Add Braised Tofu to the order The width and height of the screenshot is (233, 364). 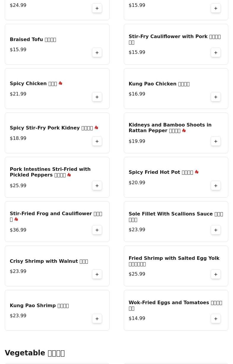pyautogui.click(x=97, y=53)
